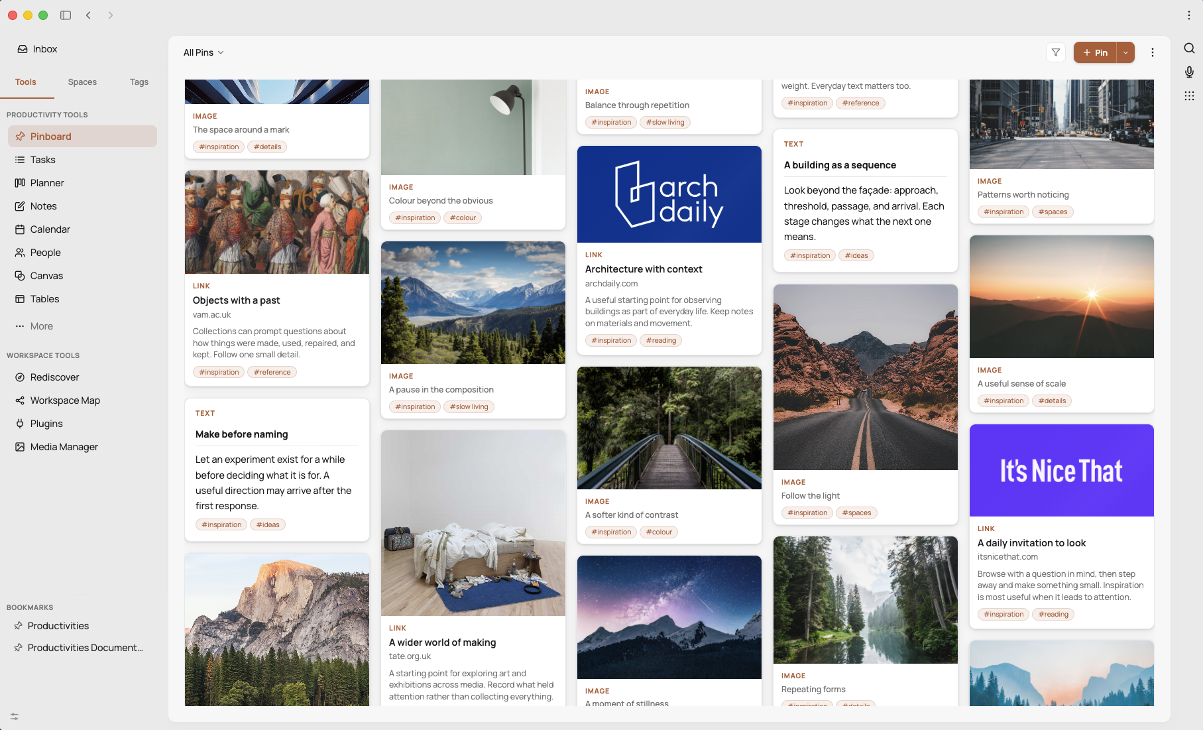Click #ideas tag on Make before naming
1203x730 pixels.
pos(268,524)
